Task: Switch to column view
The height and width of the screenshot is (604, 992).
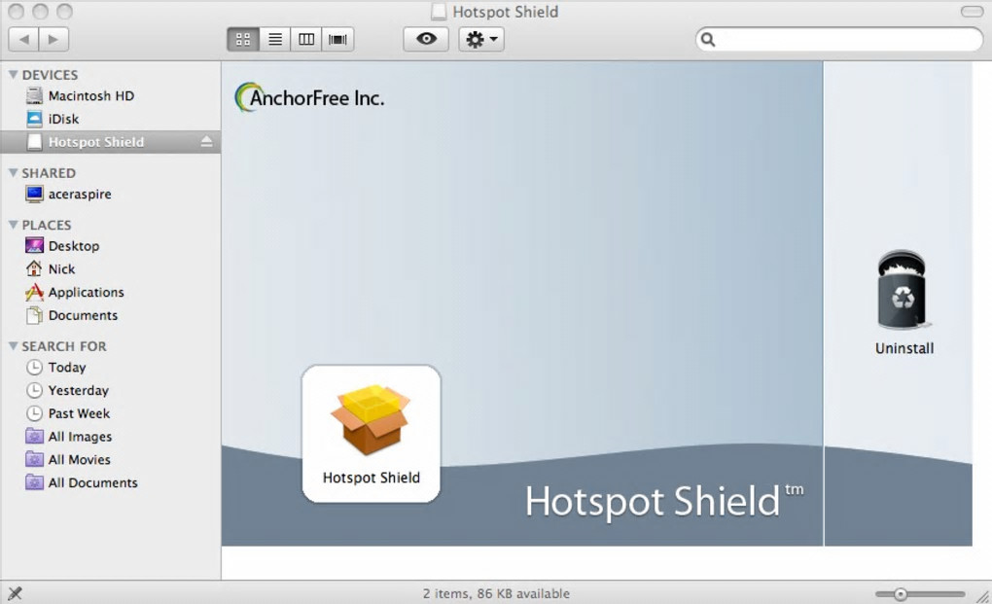Action: pos(306,39)
